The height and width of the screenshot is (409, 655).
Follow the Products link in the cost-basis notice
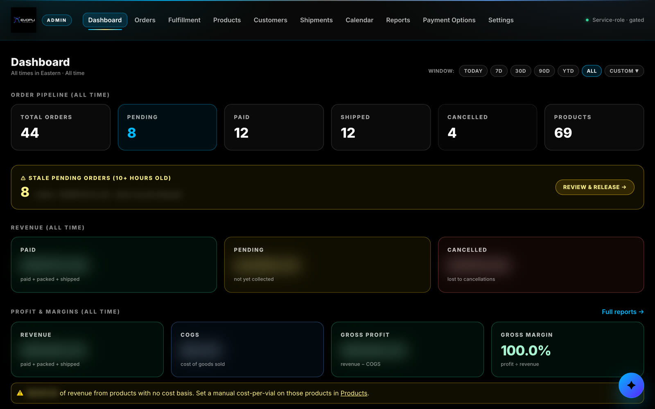[354, 393]
